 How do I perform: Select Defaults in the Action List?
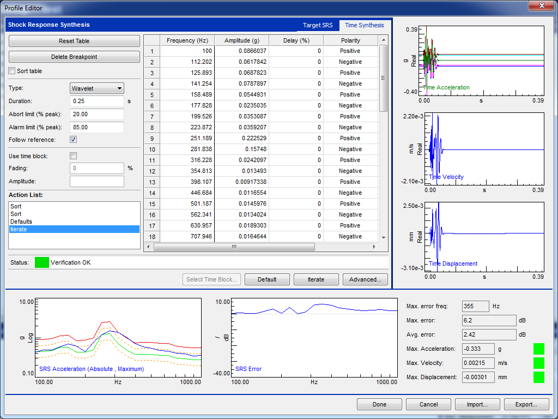[21, 222]
